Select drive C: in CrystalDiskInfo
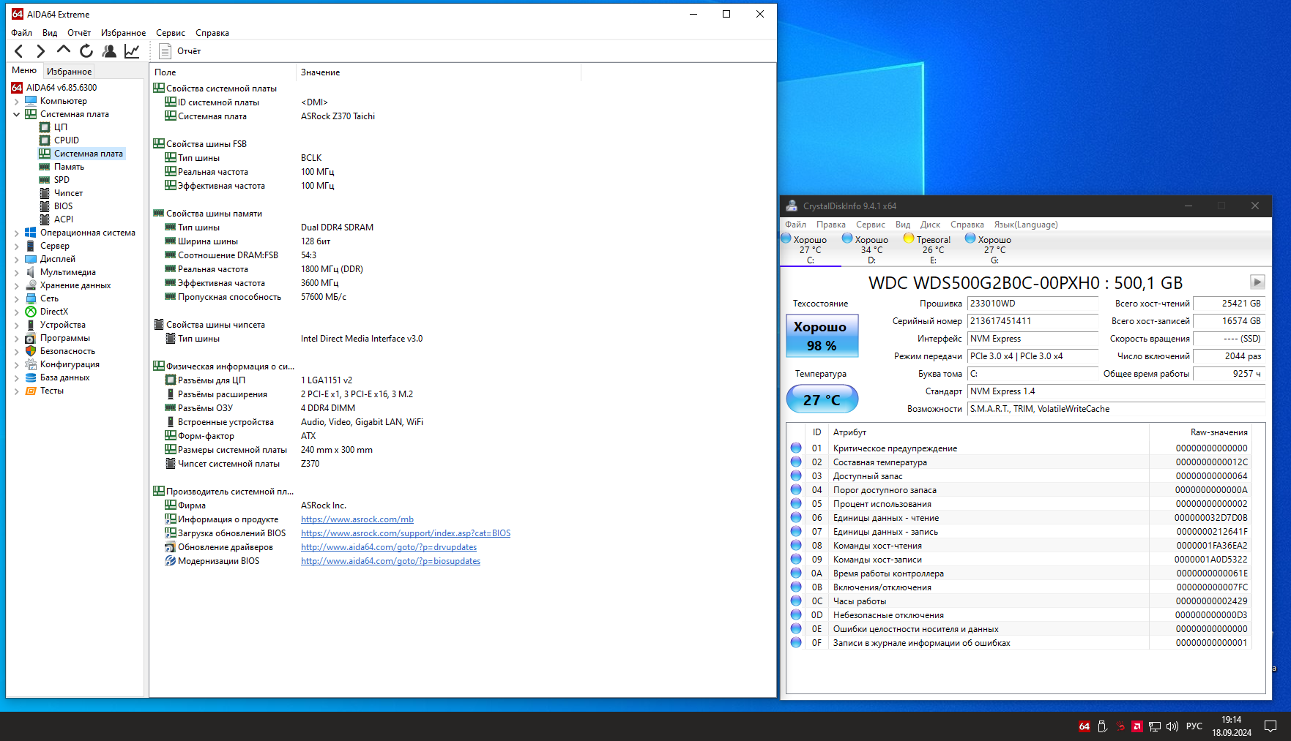 (x=811, y=249)
